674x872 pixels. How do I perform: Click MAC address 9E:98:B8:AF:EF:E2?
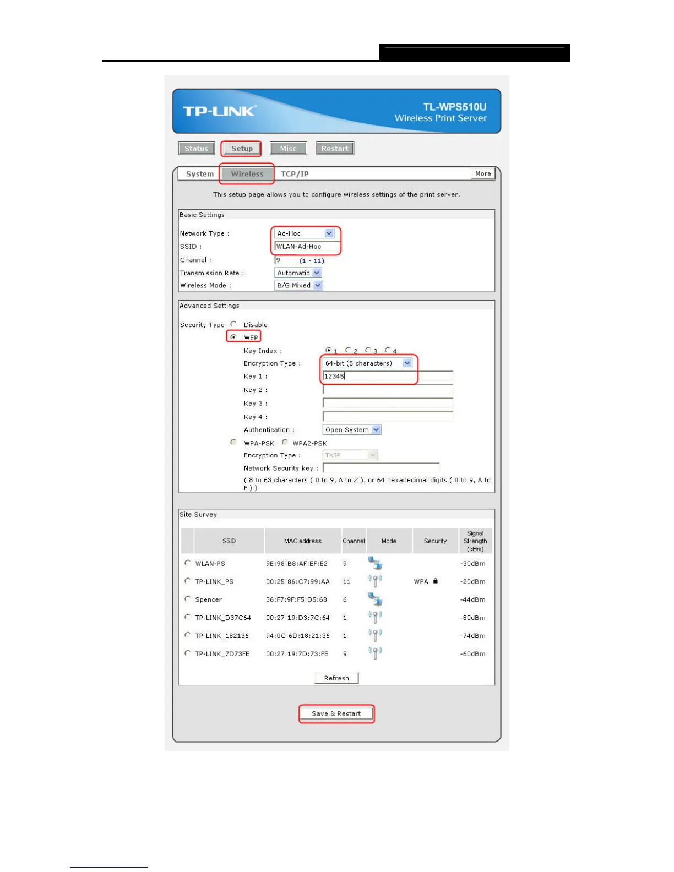[x=297, y=563]
